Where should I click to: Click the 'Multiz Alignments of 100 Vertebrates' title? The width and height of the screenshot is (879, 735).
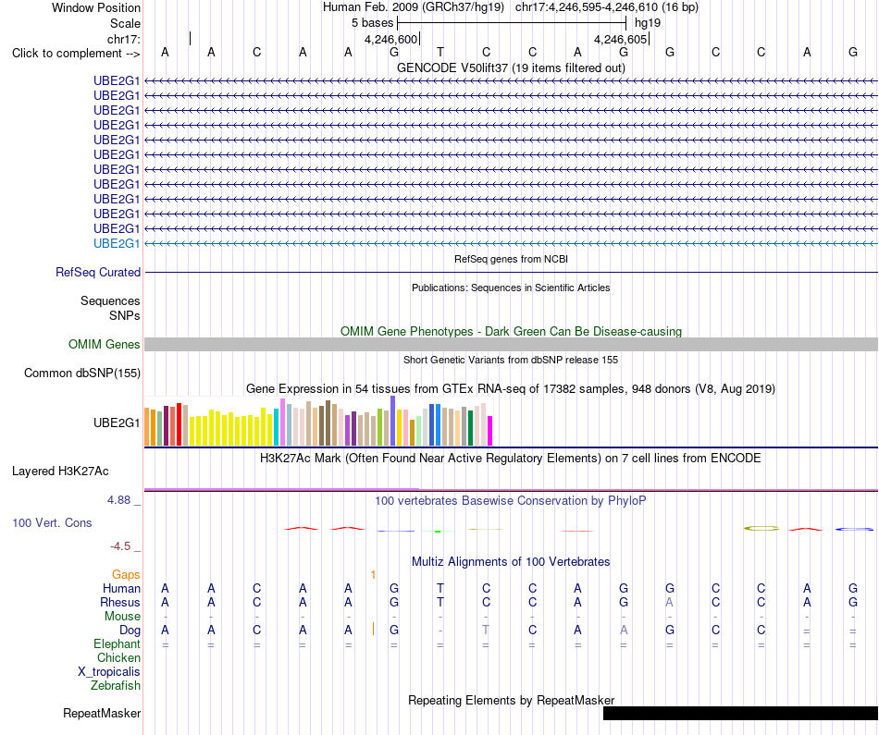[511, 562]
